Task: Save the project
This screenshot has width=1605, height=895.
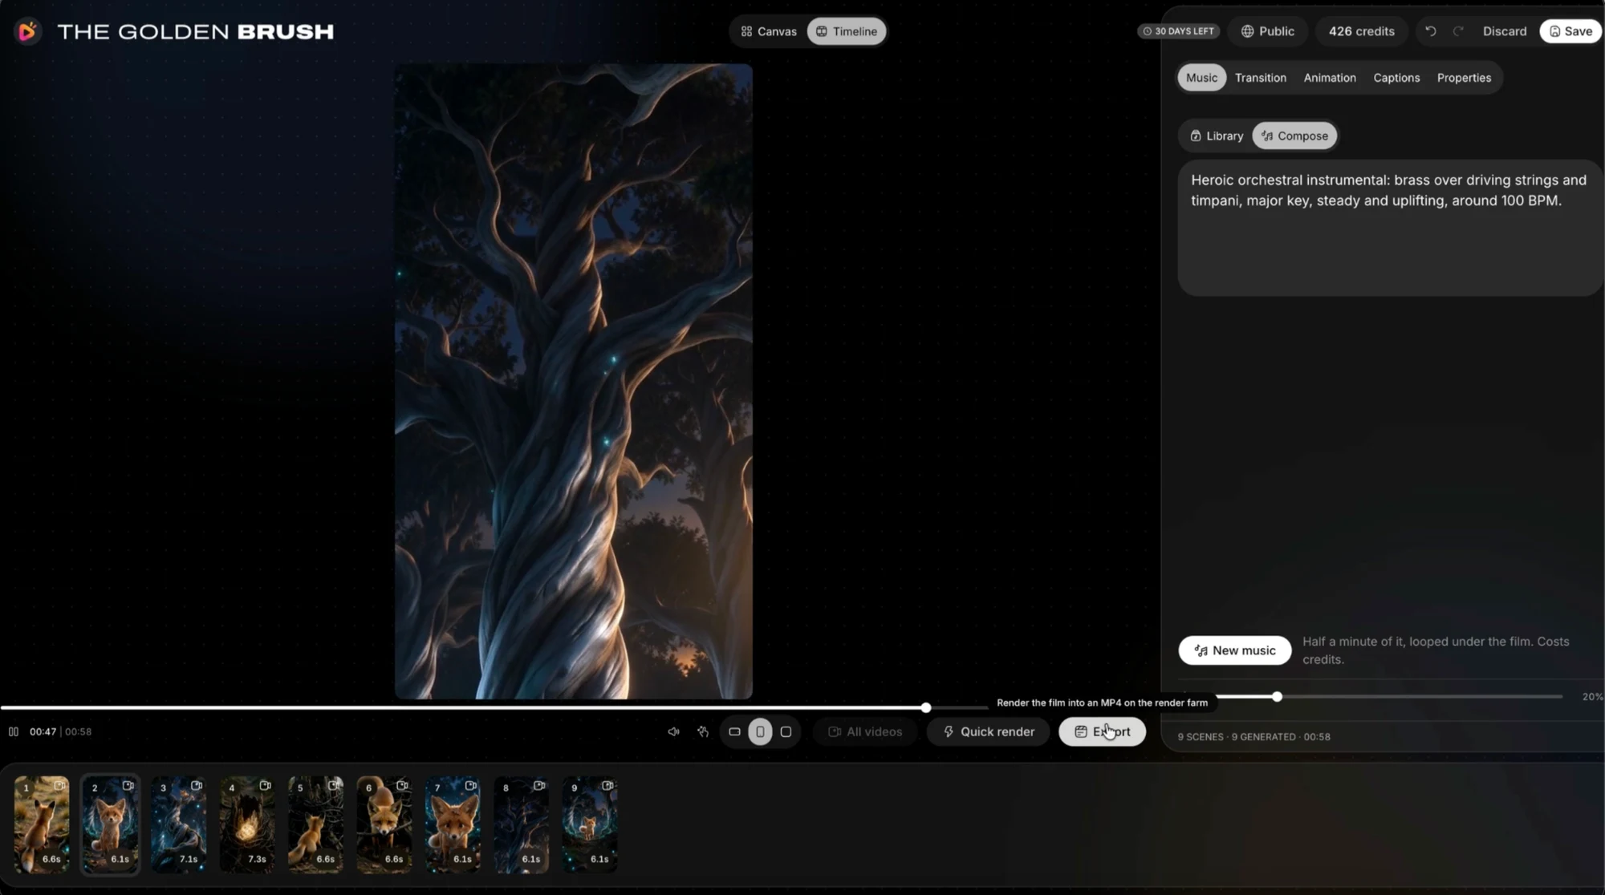Action: click(x=1570, y=31)
